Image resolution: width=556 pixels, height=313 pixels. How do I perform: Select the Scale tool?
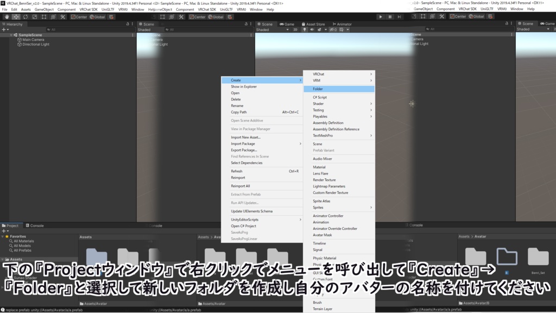[34, 17]
